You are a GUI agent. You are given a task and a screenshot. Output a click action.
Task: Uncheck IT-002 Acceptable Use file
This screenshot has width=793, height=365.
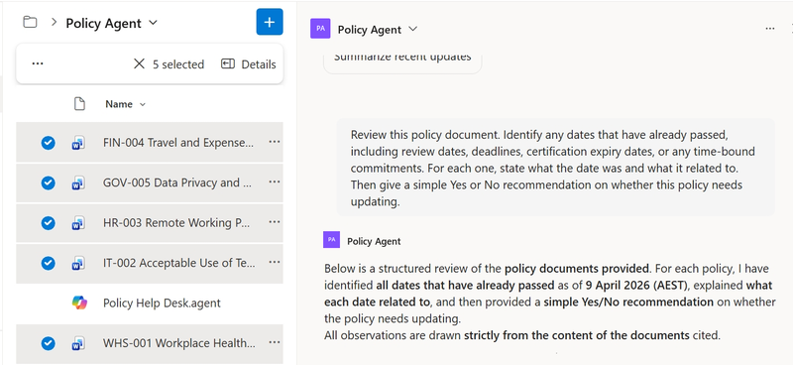coord(48,263)
